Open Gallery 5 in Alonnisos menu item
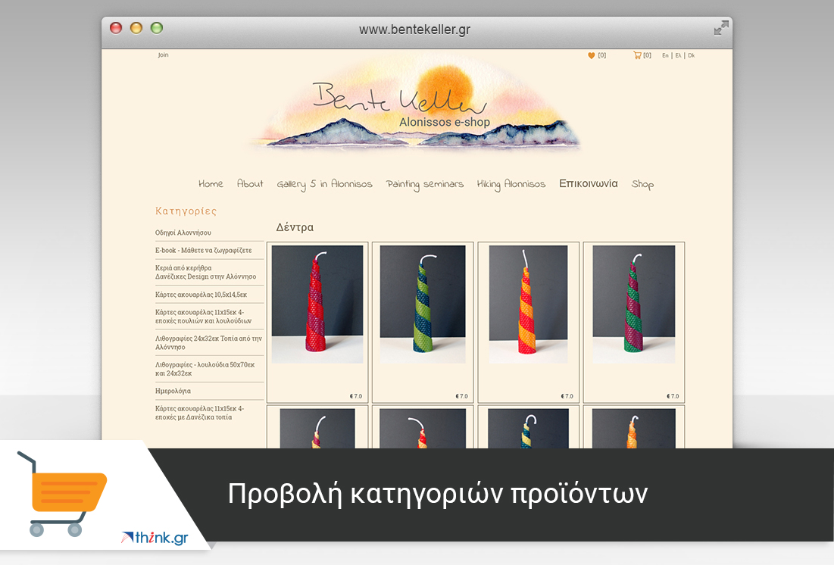 coord(324,184)
